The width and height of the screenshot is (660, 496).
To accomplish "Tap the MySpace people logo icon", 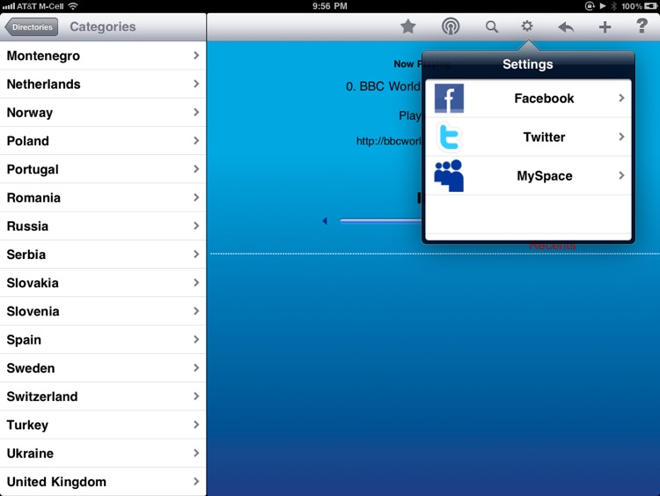I will coord(449,175).
